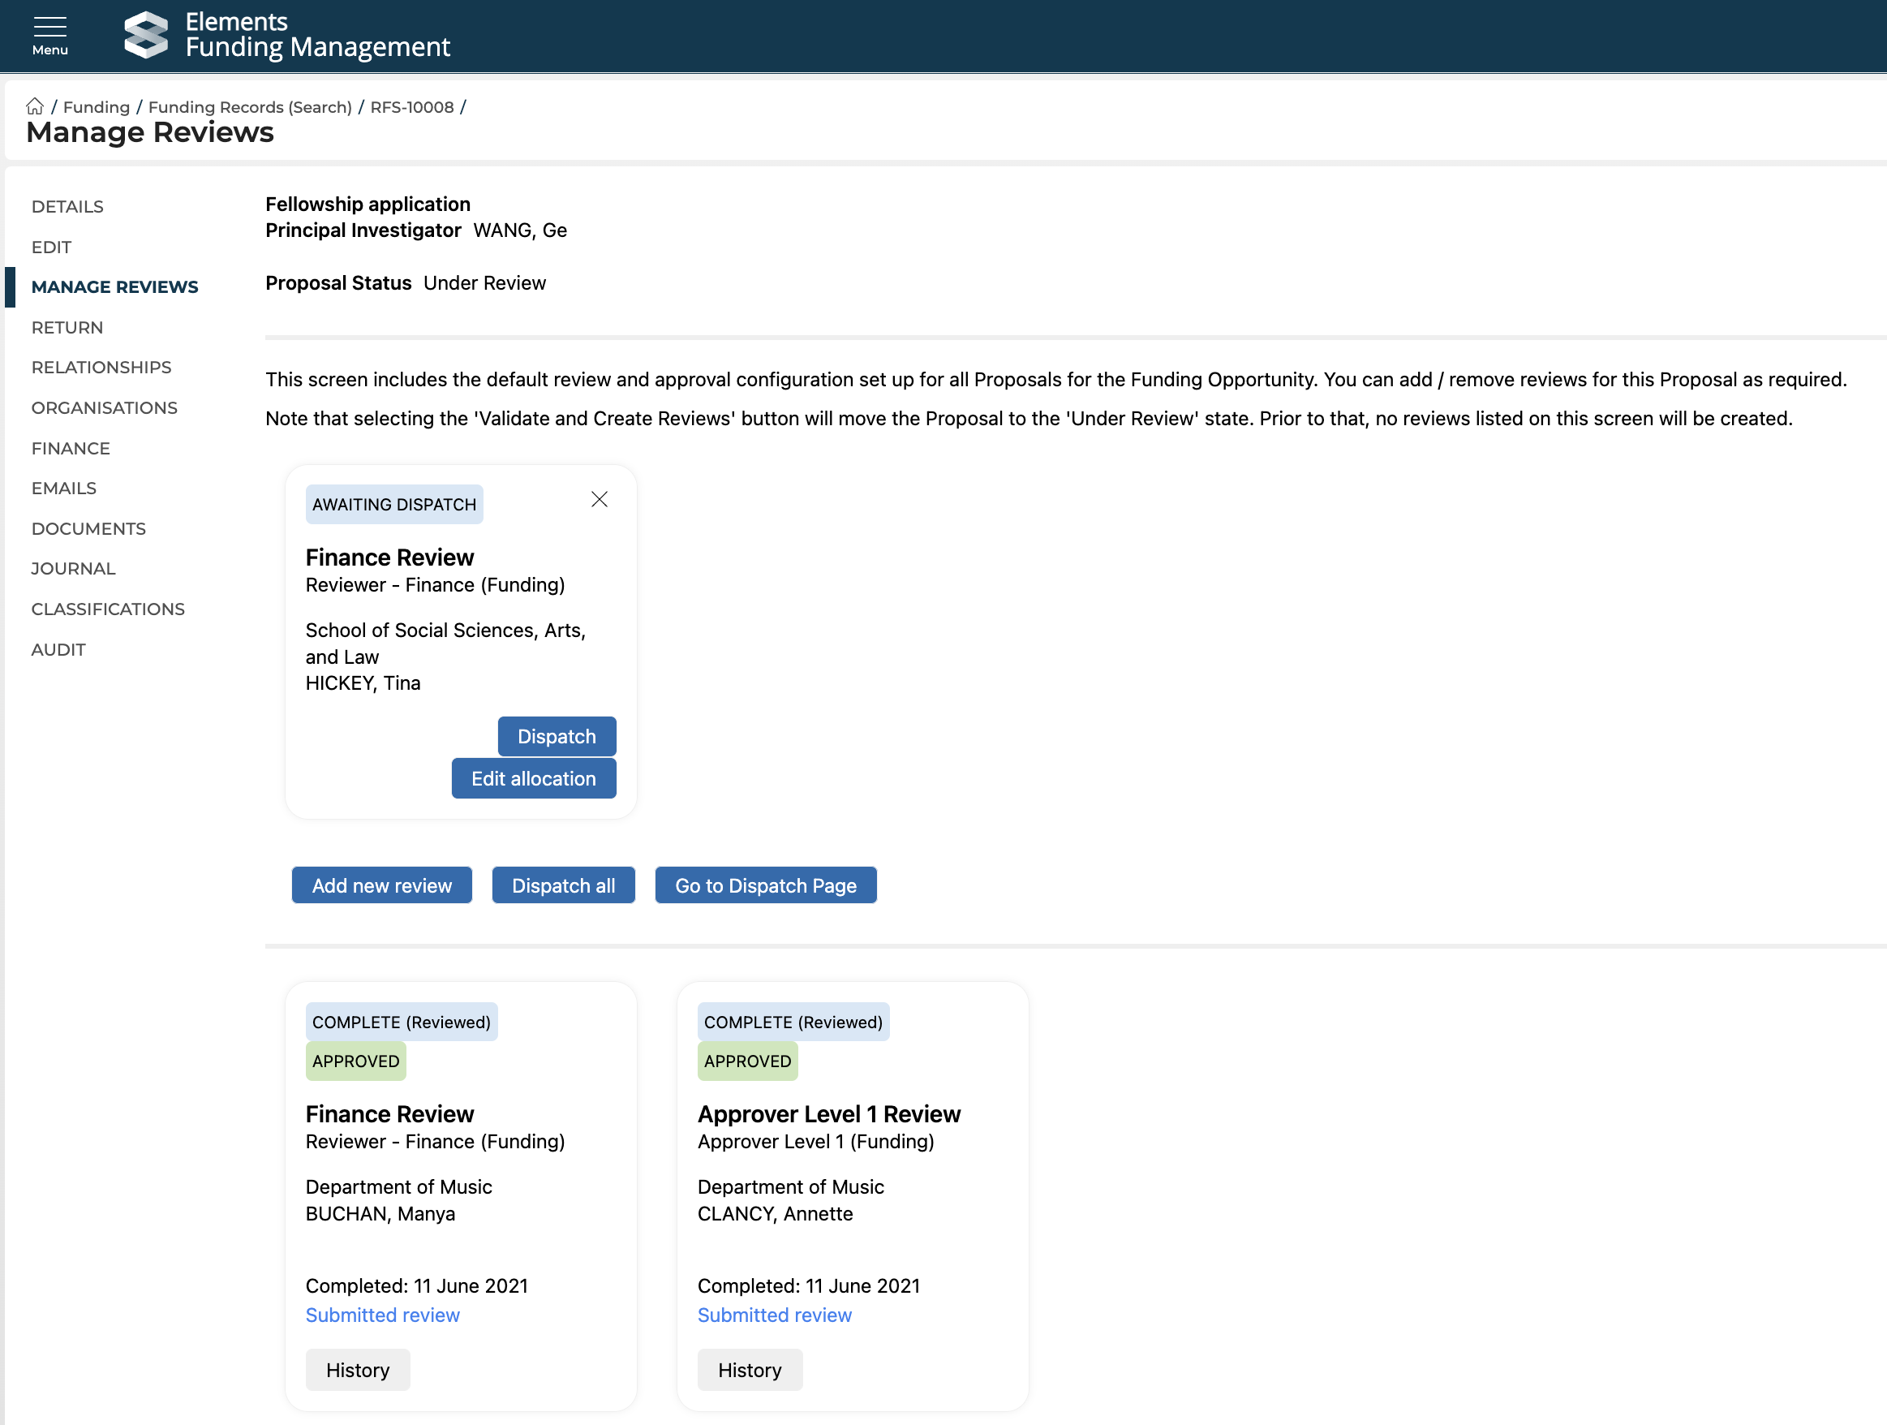View History of completed Finance Review
This screenshot has width=1887, height=1425.
coord(358,1370)
